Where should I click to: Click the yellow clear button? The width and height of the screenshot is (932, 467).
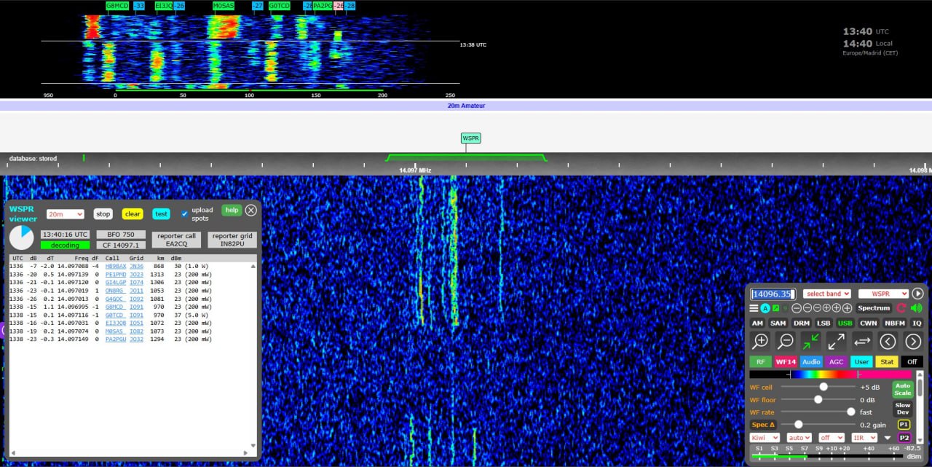133,214
